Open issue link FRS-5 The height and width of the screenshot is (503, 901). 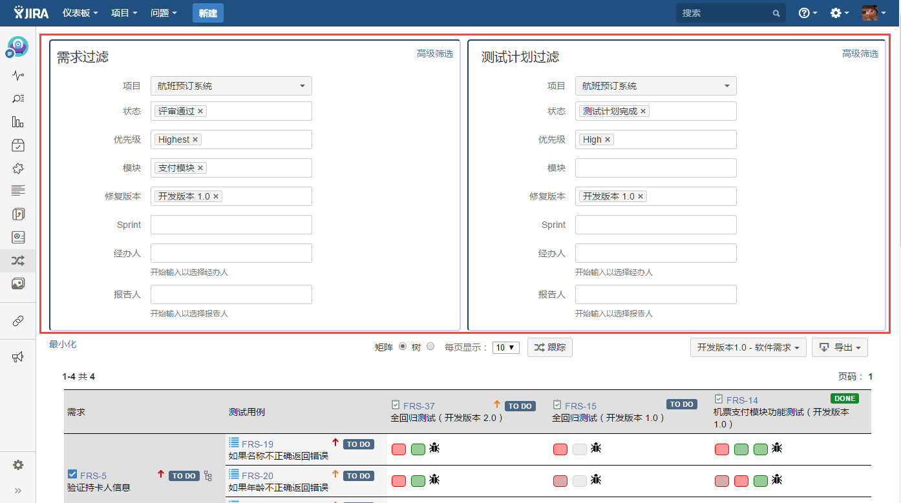tap(93, 476)
